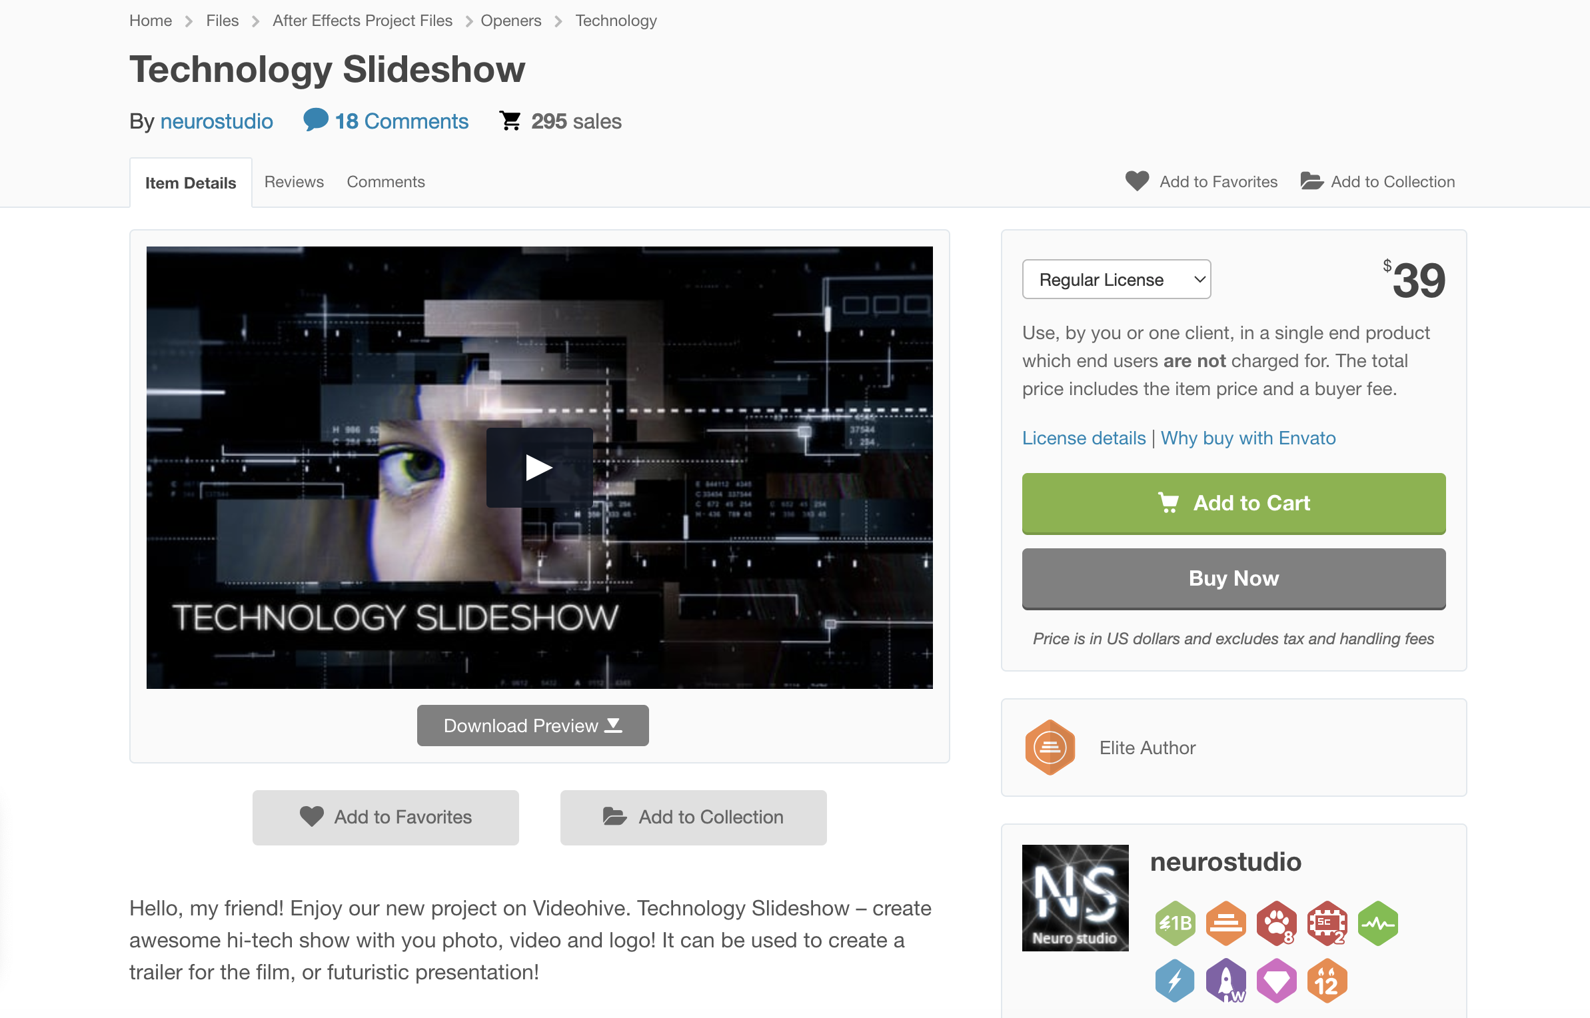Click the blue lightning bolt badge
The image size is (1590, 1018).
click(x=1175, y=981)
